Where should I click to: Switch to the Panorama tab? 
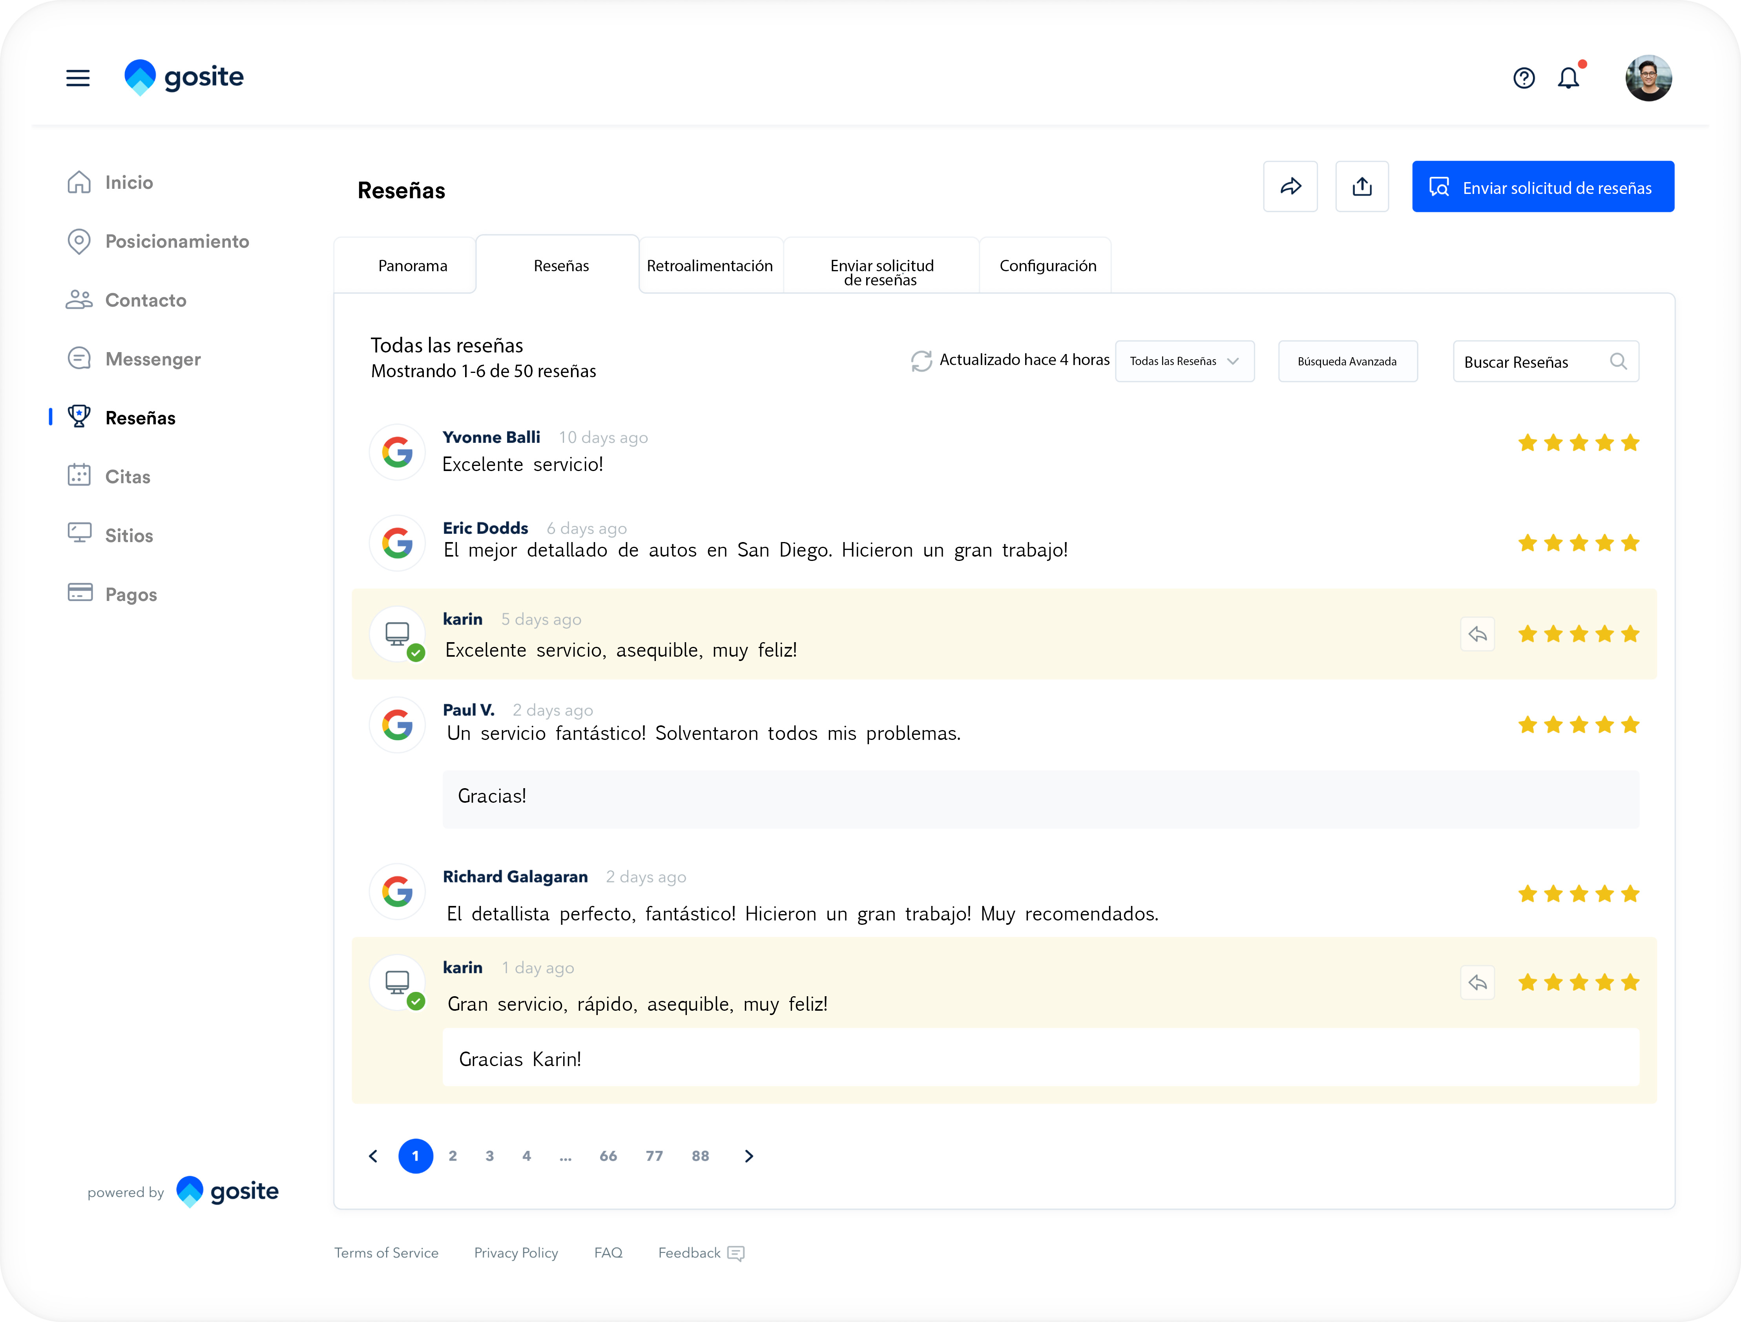(x=412, y=265)
